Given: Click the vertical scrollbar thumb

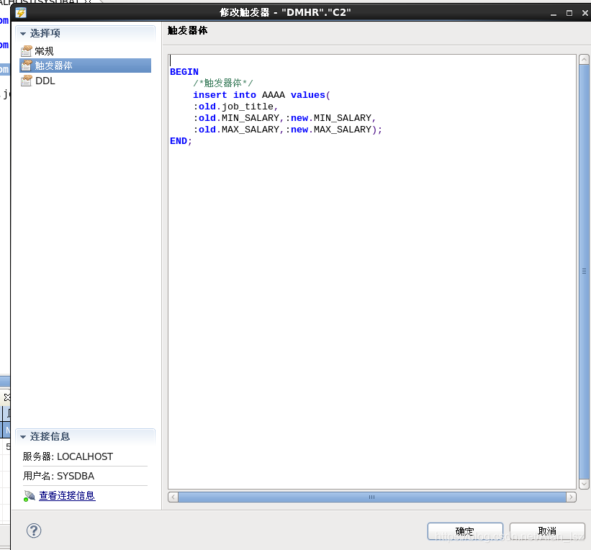Looking at the screenshot, I should click(584, 271).
